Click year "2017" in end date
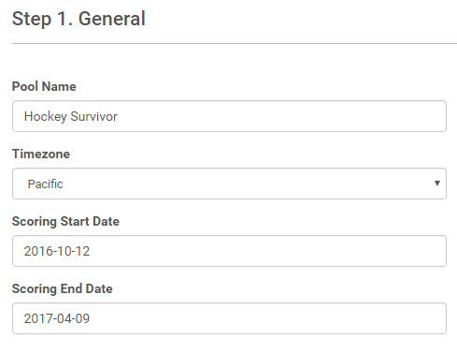 point(36,318)
